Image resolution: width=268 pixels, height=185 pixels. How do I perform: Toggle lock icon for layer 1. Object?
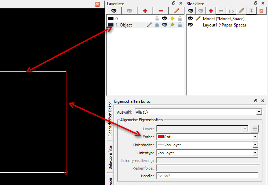tap(180, 25)
